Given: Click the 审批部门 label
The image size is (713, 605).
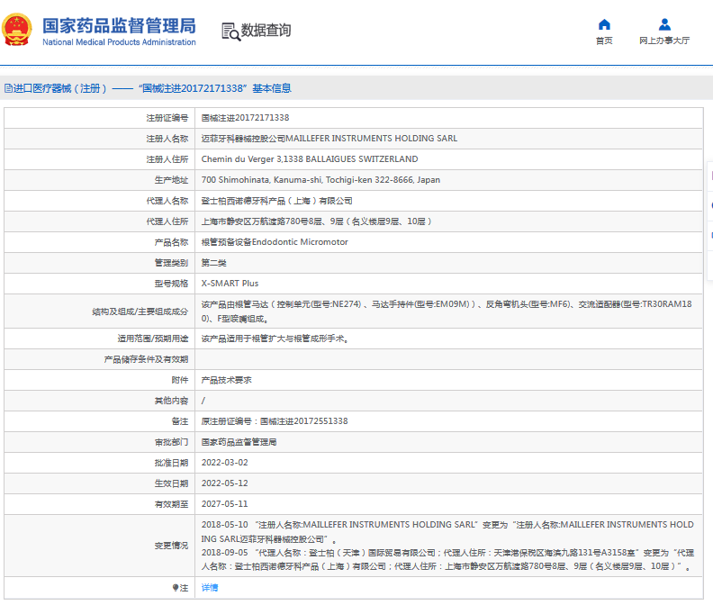Looking at the screenshot, I should (x=171, y=442).
